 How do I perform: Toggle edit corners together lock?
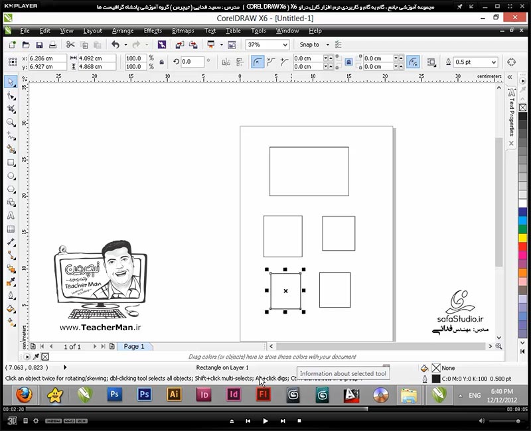click(x=348, y=62)
